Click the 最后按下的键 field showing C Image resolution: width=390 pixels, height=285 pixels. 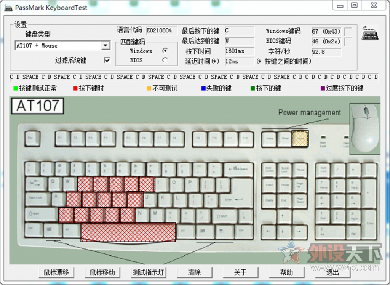tap(240, 31)
